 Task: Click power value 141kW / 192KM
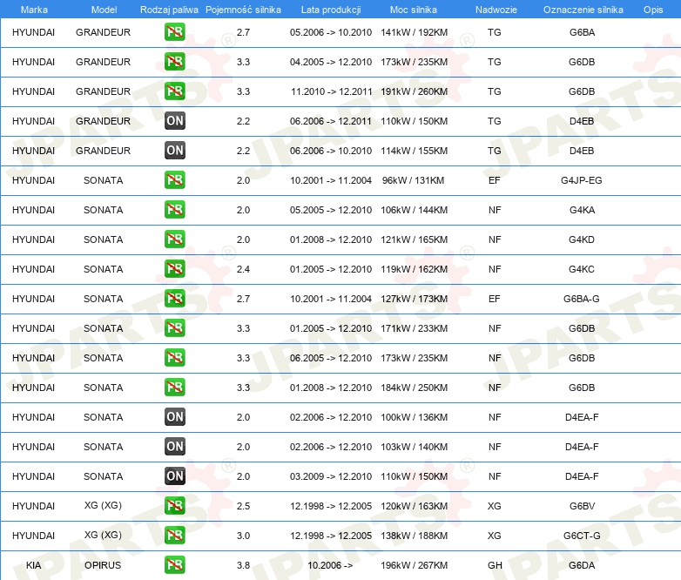pos(414,32)
